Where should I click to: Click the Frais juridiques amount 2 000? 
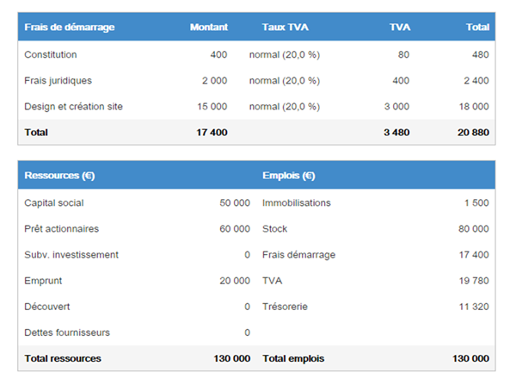(214, 80)
